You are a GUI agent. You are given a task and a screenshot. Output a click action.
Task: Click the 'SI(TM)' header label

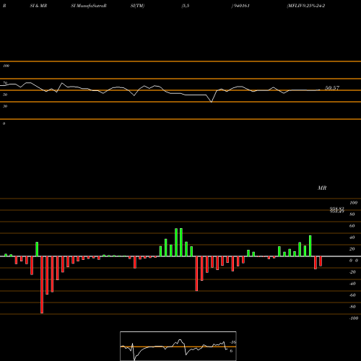[138, 6]
